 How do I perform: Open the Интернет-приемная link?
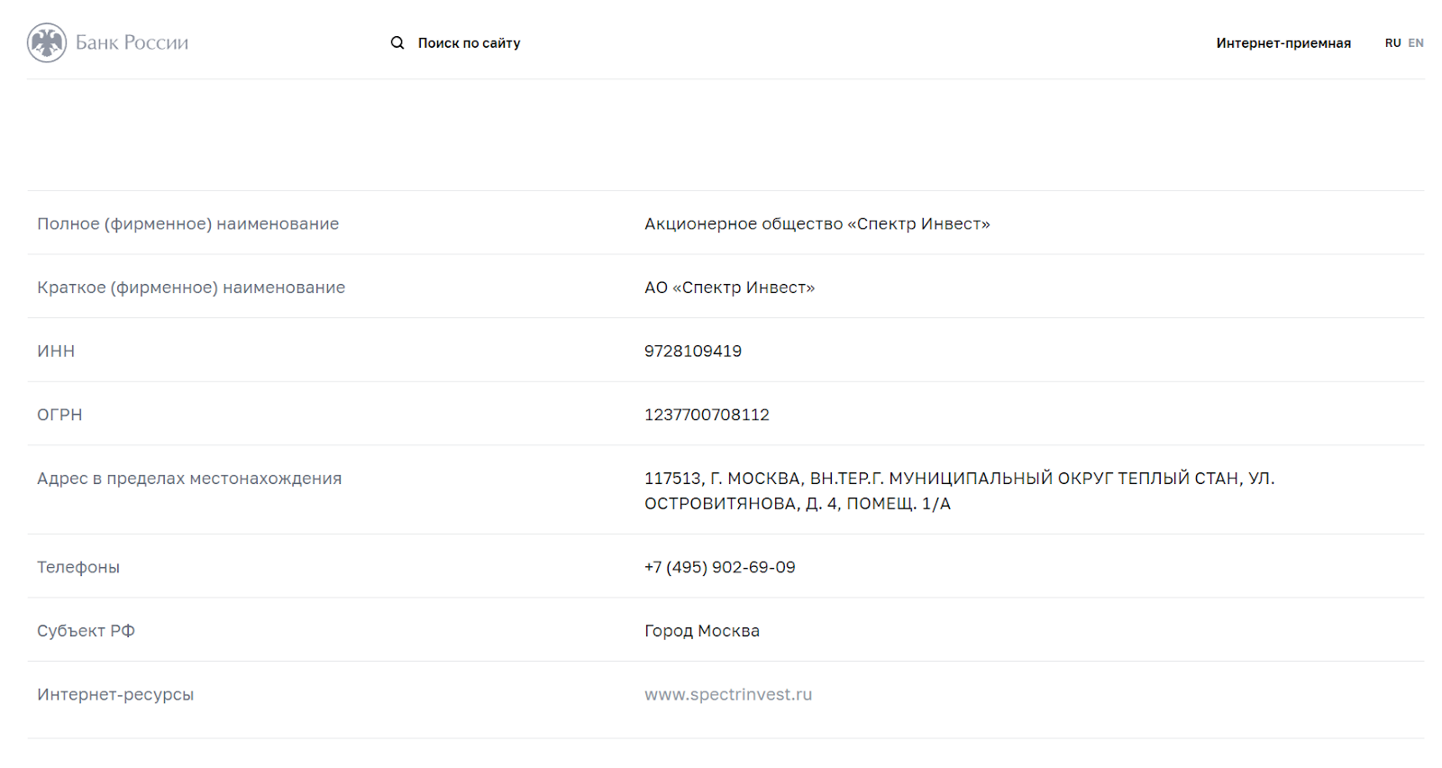click(1283, 43)
